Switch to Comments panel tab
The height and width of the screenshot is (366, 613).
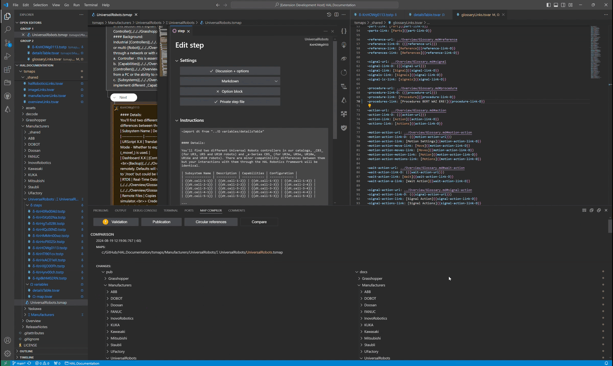pyautogui.click(x=237, y=210)
